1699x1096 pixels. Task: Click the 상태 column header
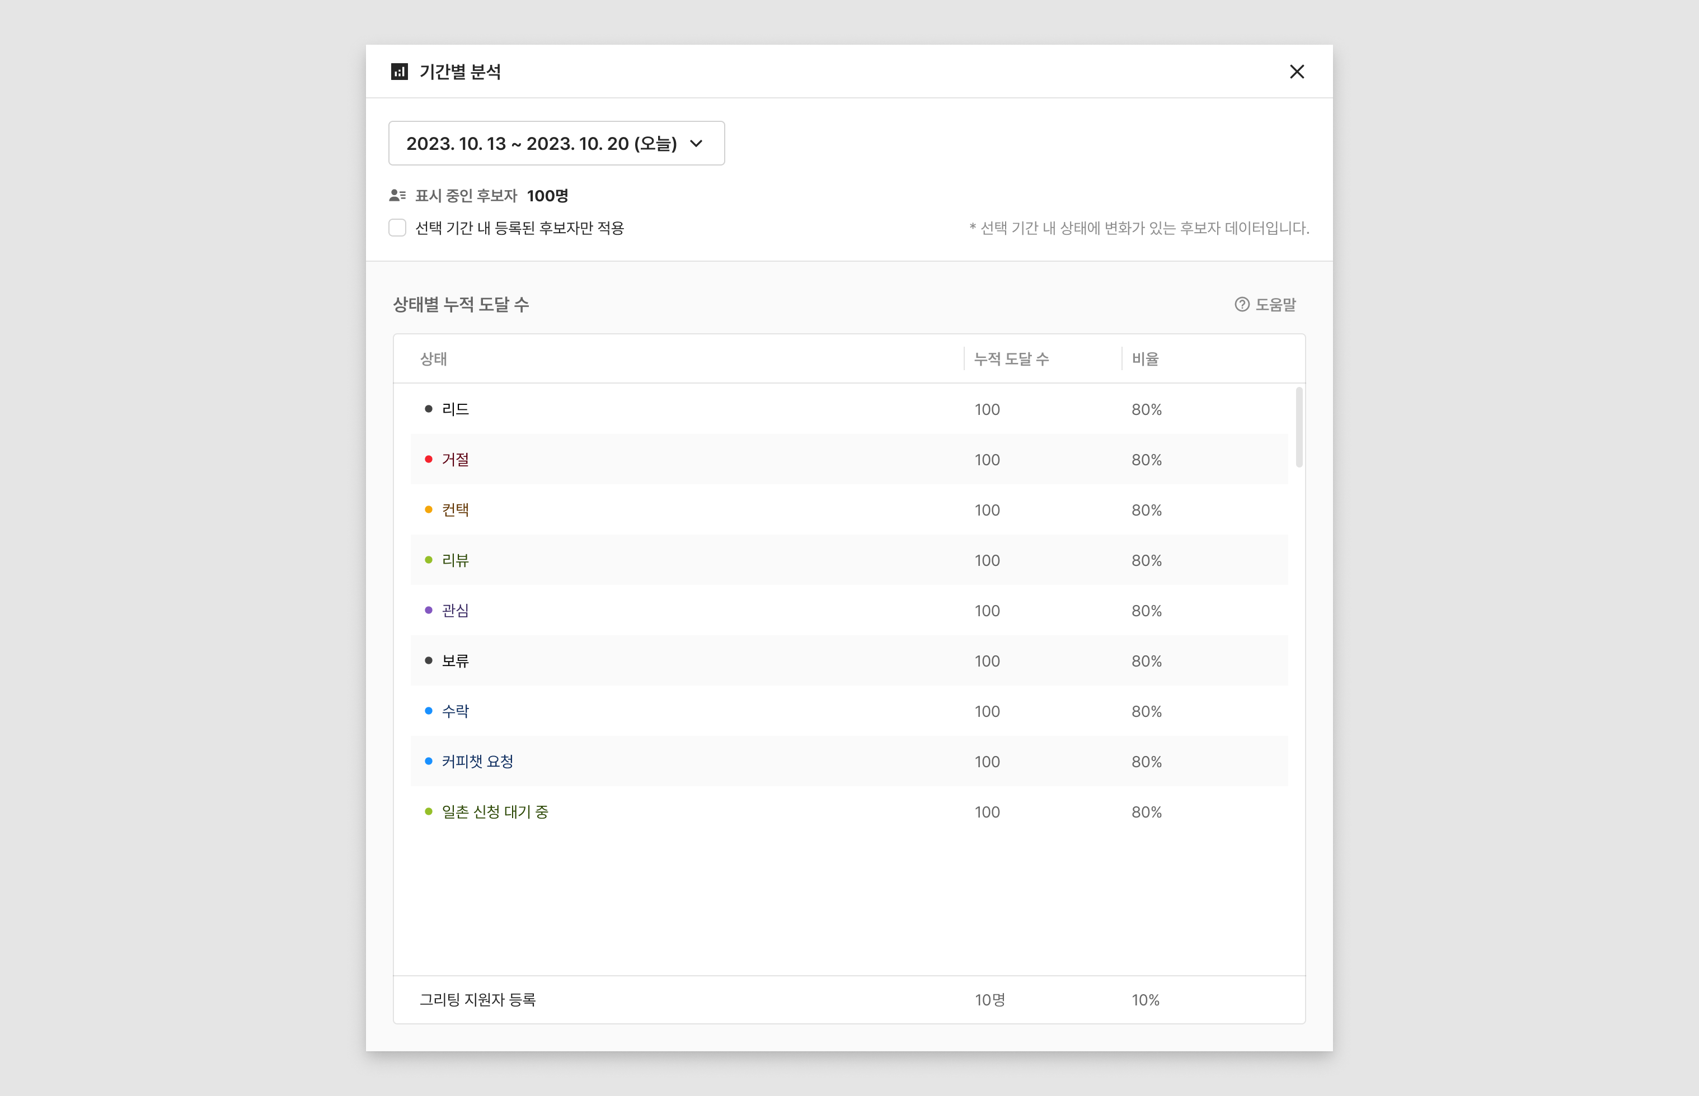434,360
